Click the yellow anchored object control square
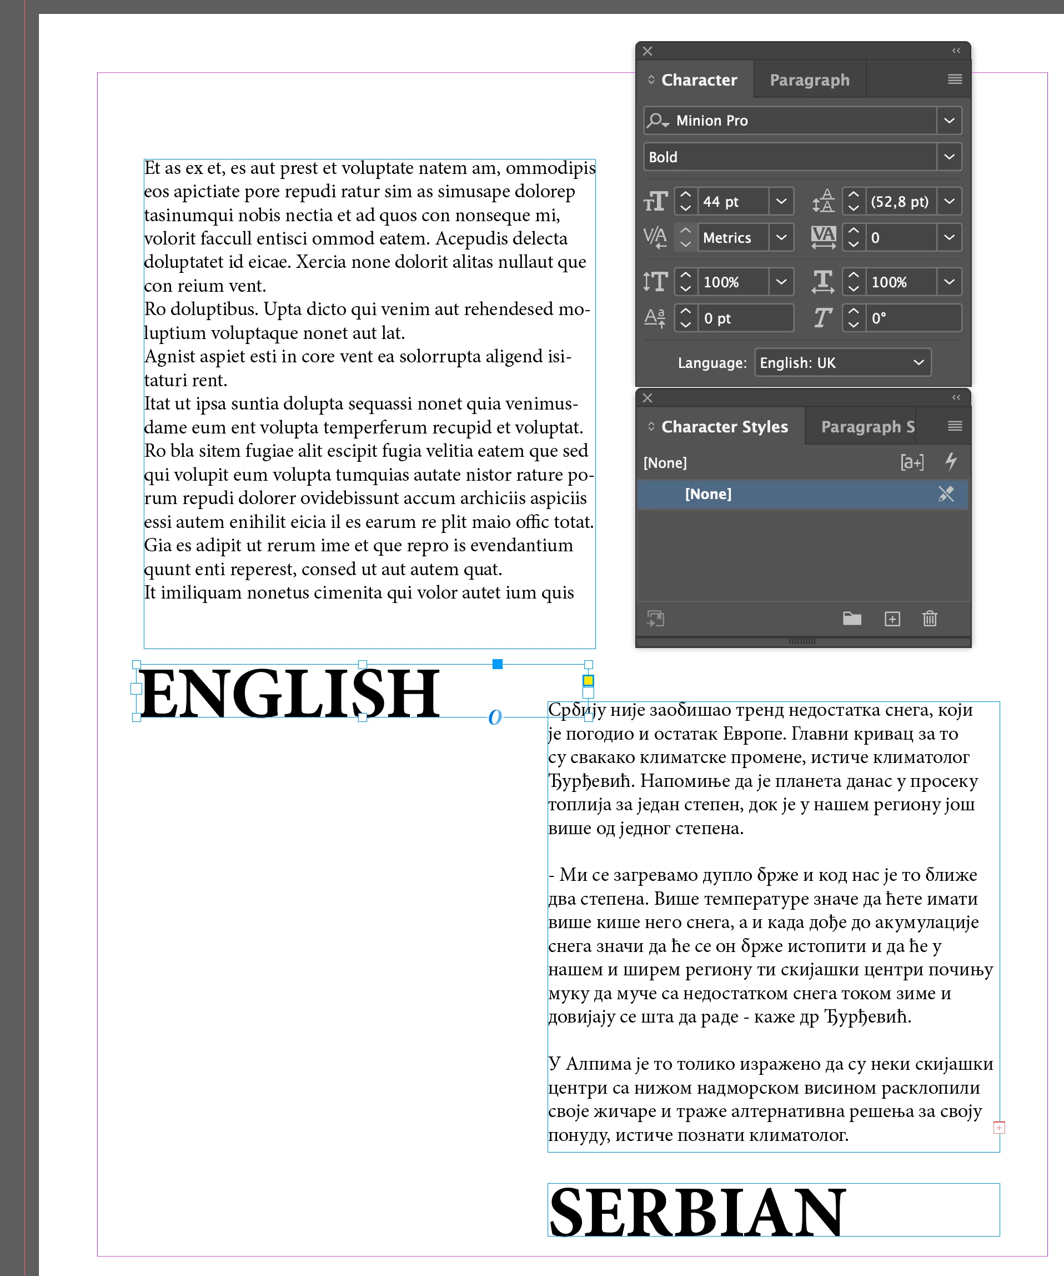Viewport: 1064px width, 1276px height. coord(588,681)
